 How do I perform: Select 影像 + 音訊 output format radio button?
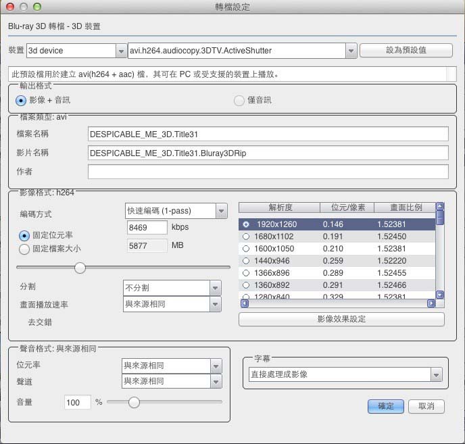pyautogui.click(x=21, y=100)
